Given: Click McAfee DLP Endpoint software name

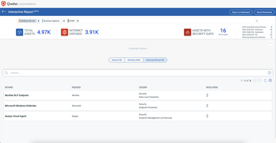Looking at the screenshot, I should tap(17, 95).
